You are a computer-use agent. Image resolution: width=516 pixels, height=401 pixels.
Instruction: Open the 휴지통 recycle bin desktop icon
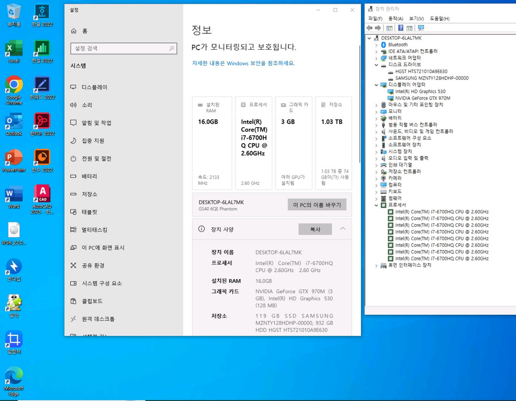click(13, 15)
